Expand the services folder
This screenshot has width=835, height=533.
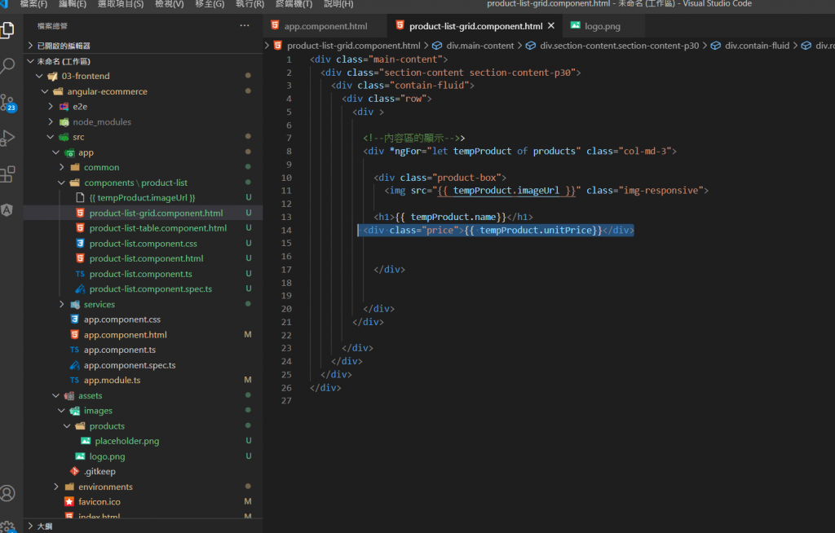(x=99, y=305)
